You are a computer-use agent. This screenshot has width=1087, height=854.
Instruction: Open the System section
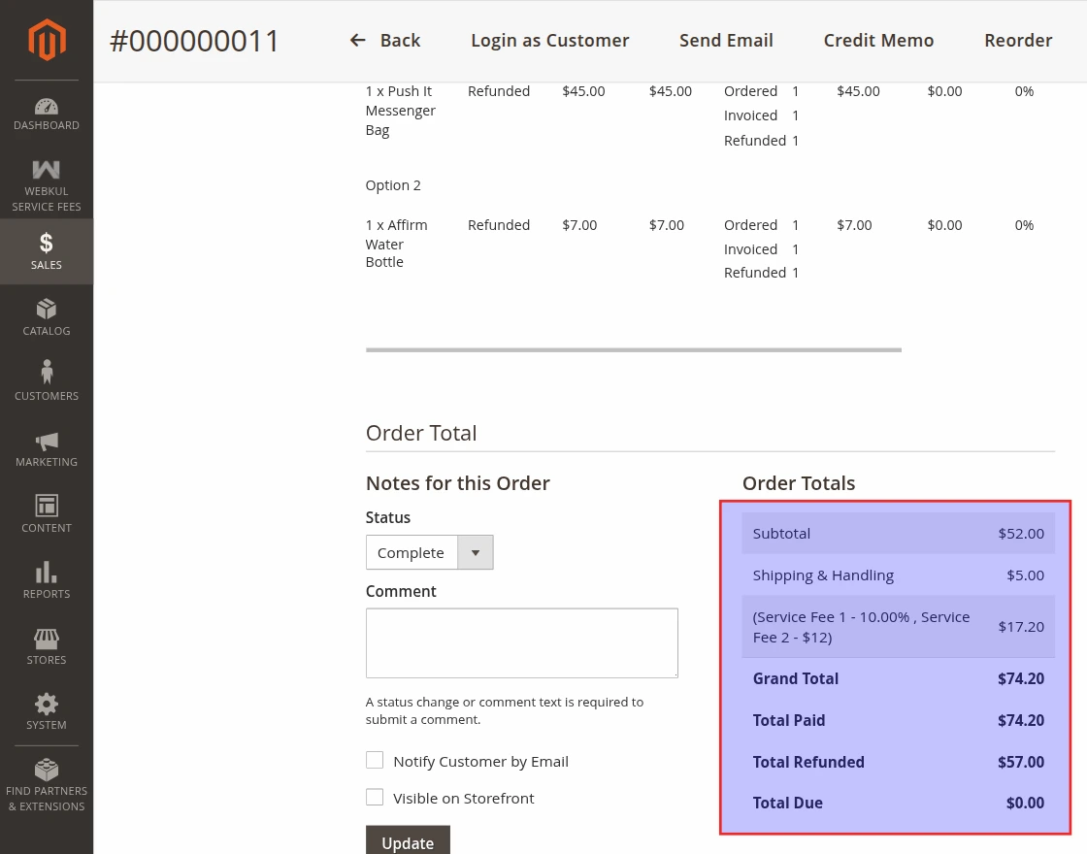click(x=46, y=711)
